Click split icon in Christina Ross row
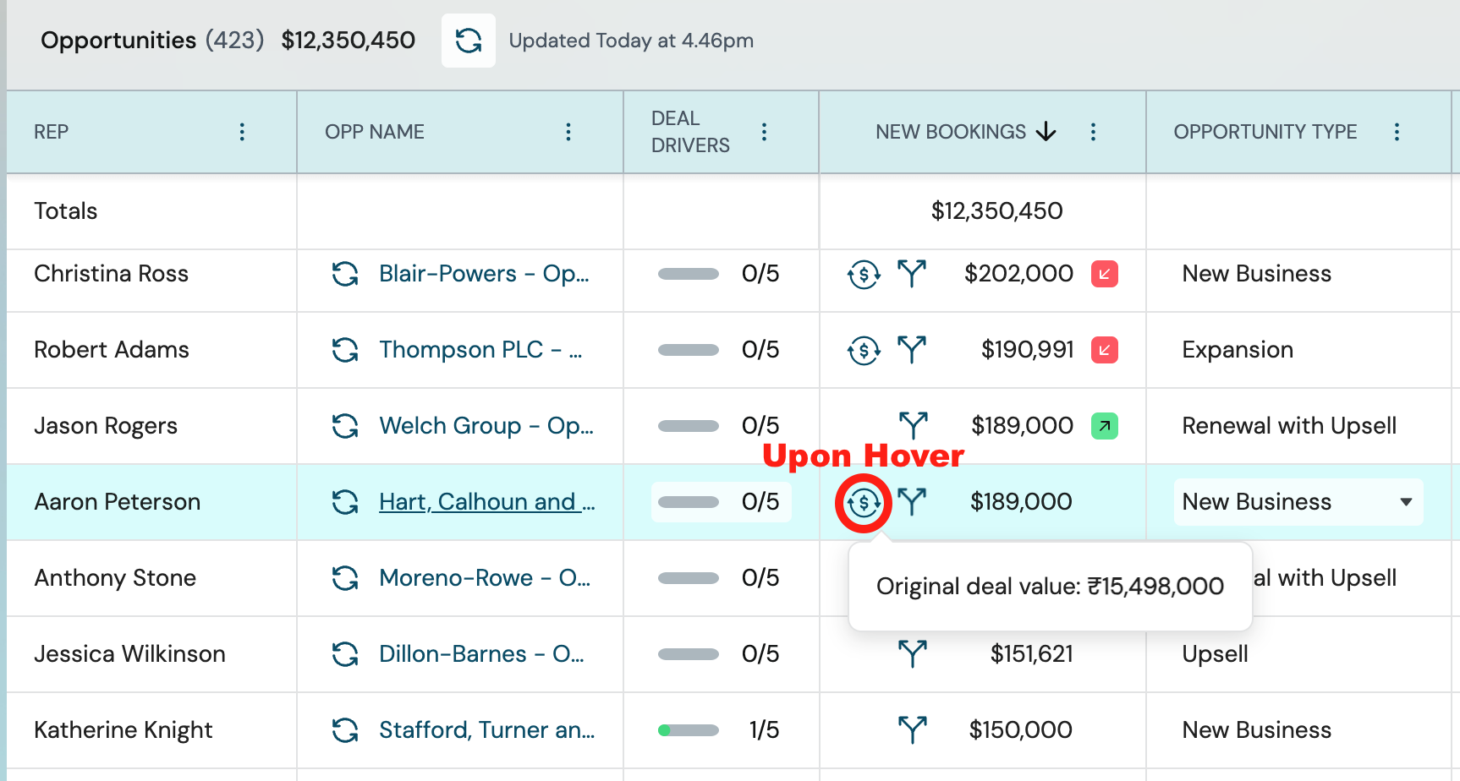This screenshot has height=781, width=1460. click(912, 274)
